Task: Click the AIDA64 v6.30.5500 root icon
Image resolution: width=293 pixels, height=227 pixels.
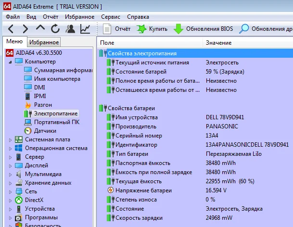Action: [x=9, y=53]
